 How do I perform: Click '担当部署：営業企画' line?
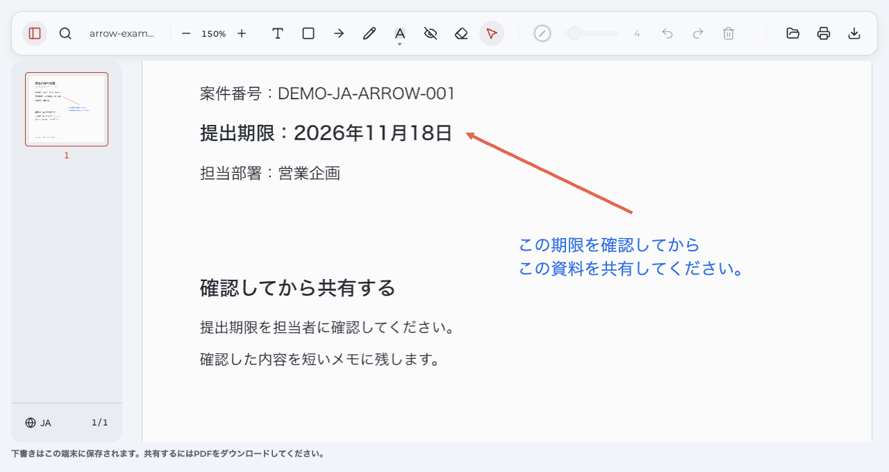click(x=270, y=174)
